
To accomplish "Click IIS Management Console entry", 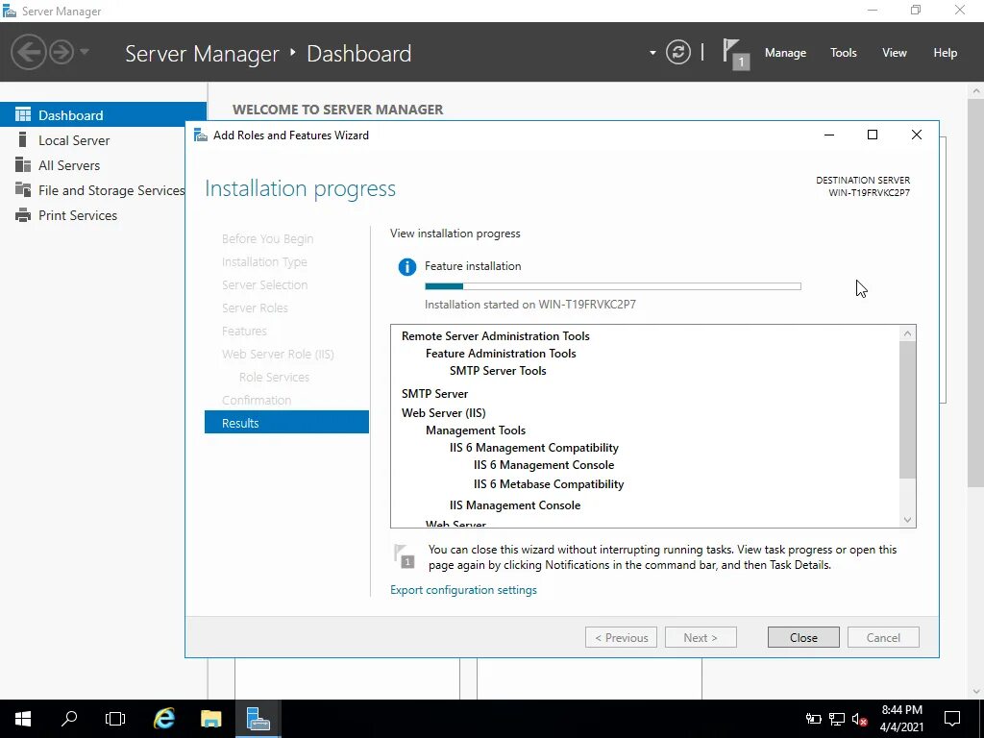I will point(515,505).
